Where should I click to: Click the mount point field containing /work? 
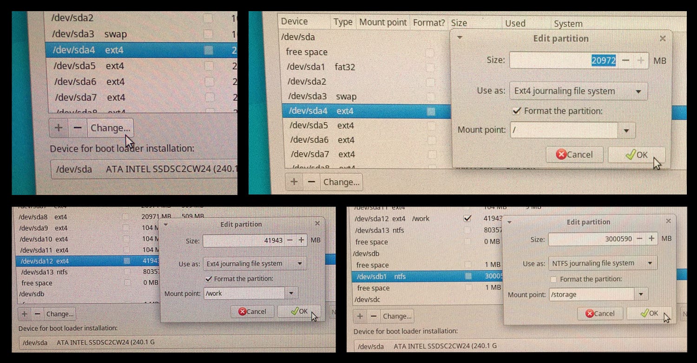[244, 293]
